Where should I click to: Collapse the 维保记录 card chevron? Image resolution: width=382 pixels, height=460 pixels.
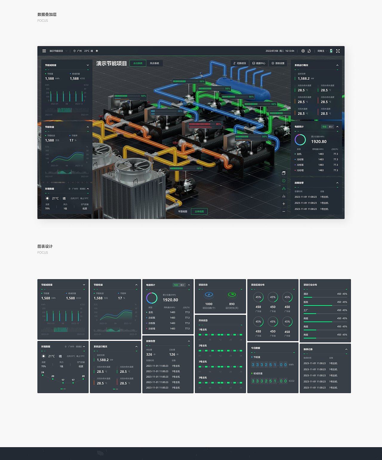[x=346, y=349]
